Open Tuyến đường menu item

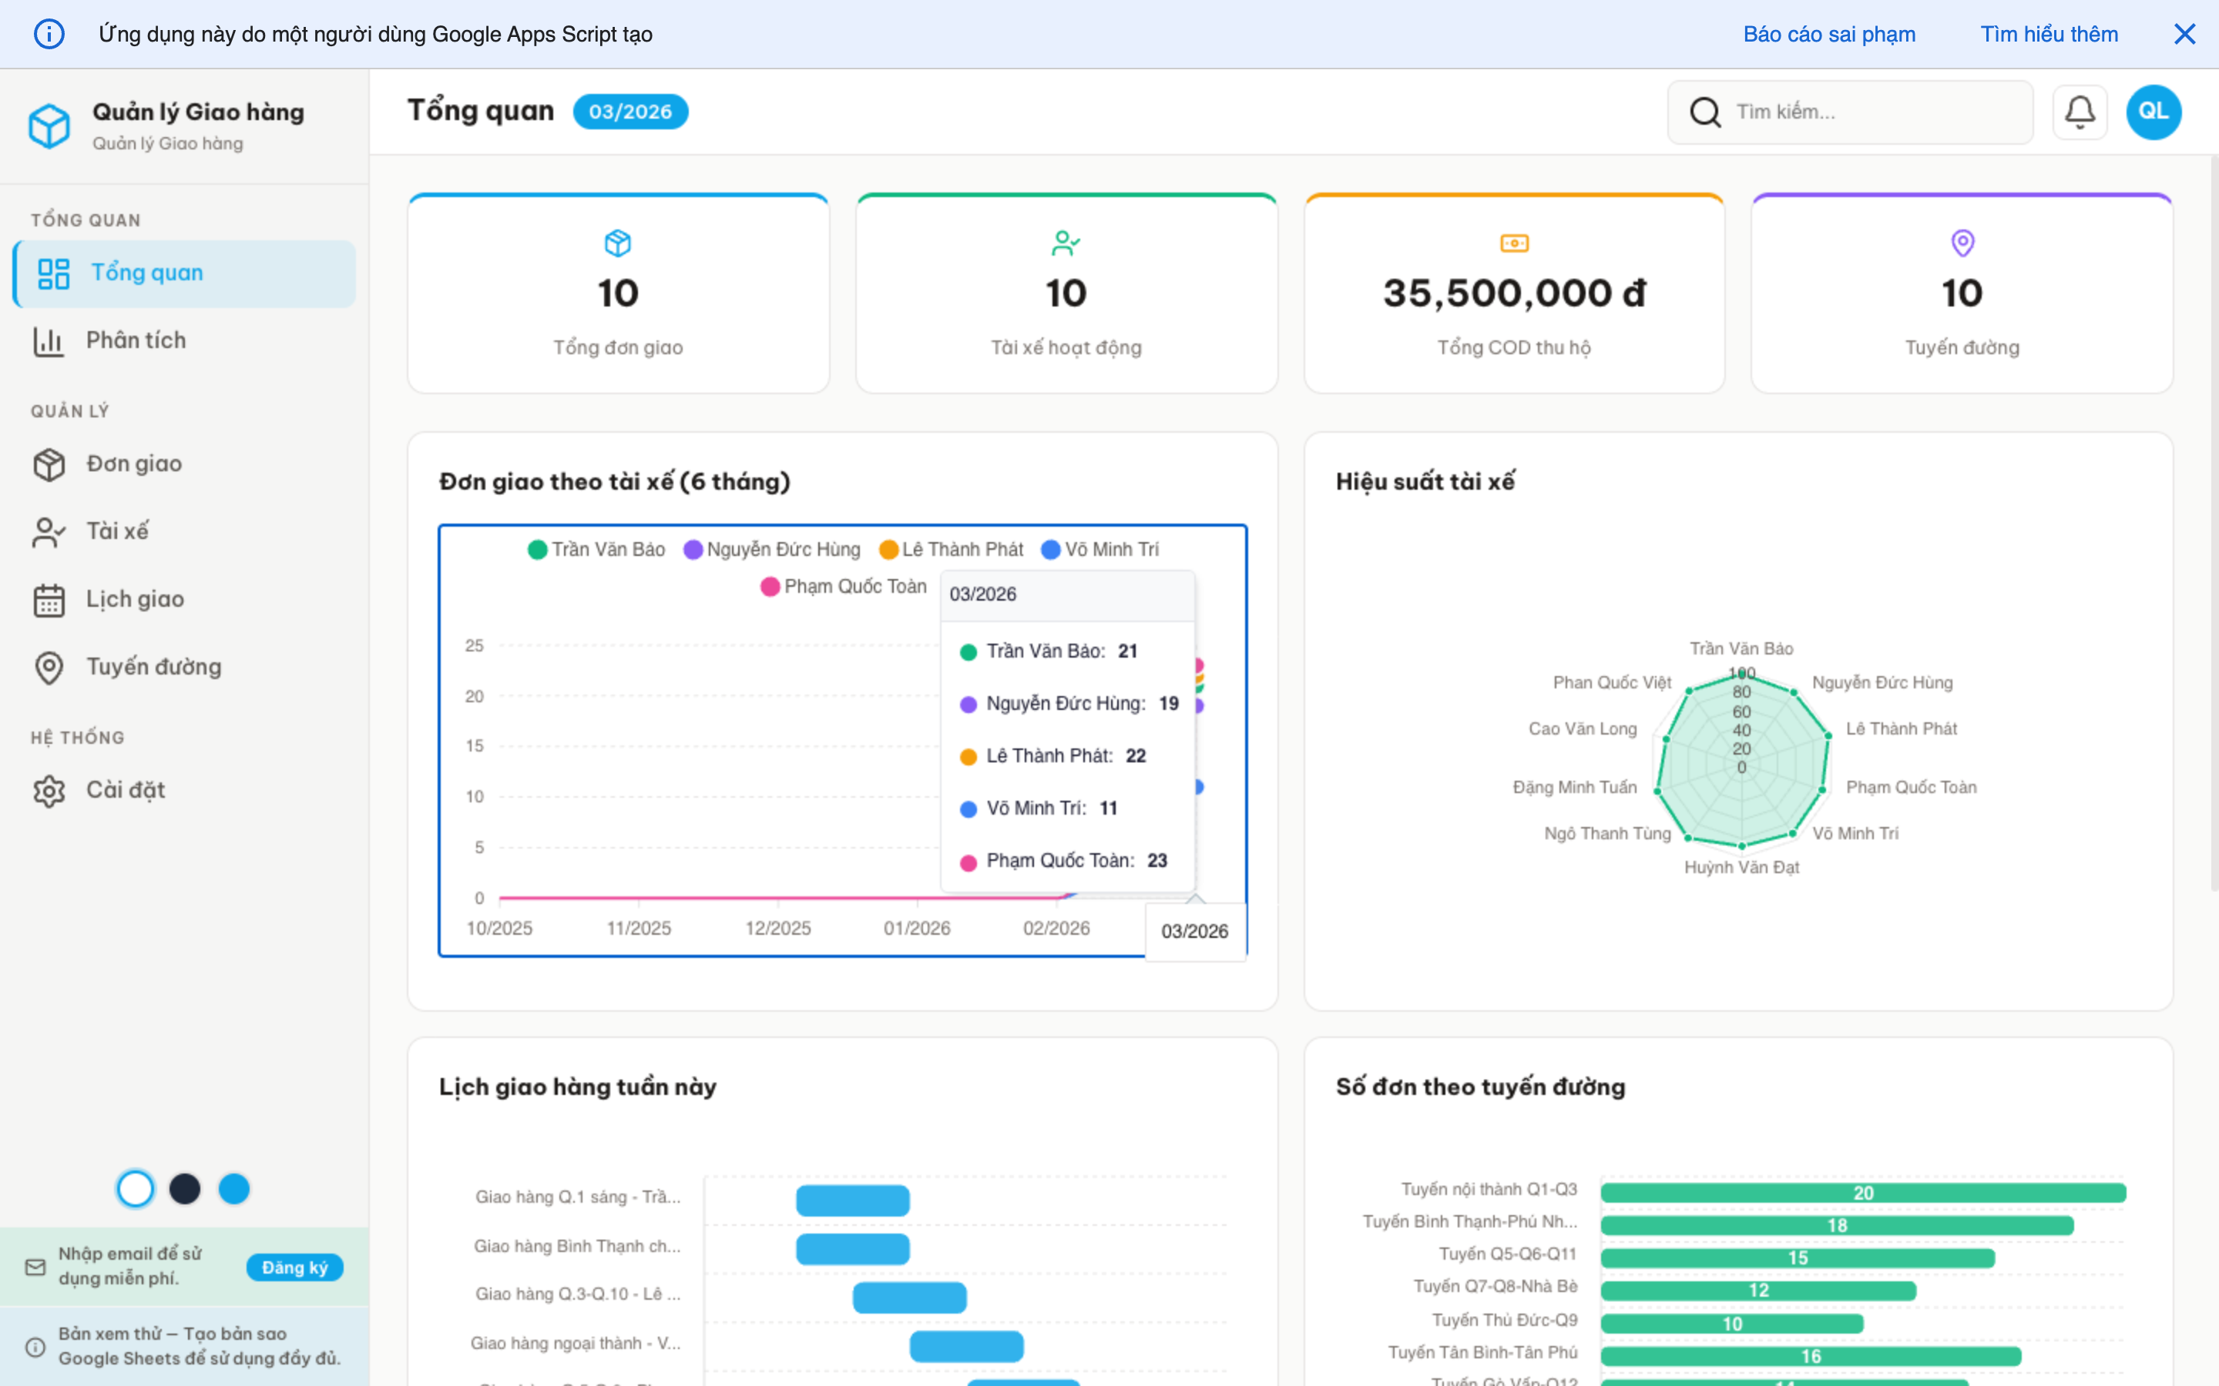click(153, 668)
